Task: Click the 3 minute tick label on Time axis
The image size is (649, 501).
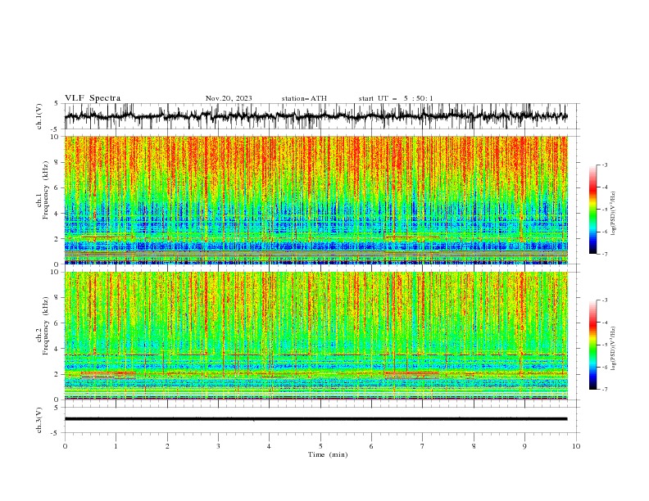Action: pos(218,446)
